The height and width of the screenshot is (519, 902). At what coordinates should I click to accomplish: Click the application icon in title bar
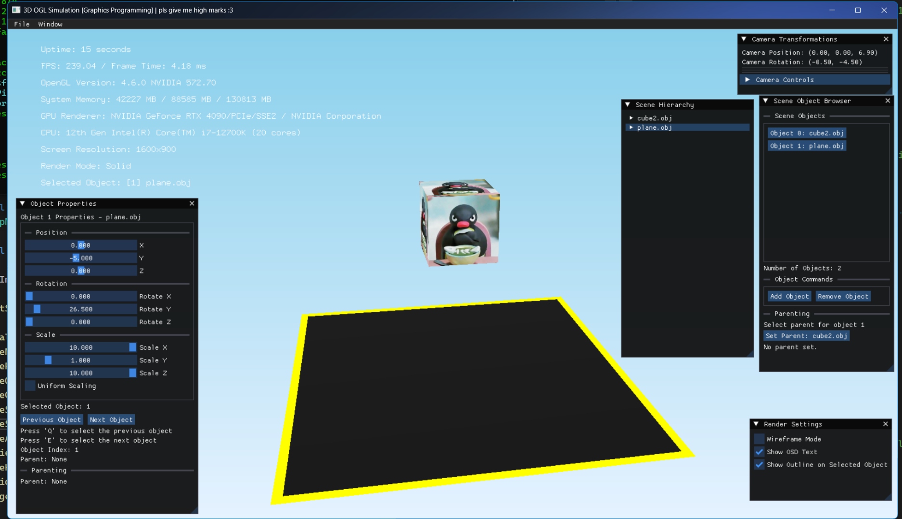(x=16, y=10)
